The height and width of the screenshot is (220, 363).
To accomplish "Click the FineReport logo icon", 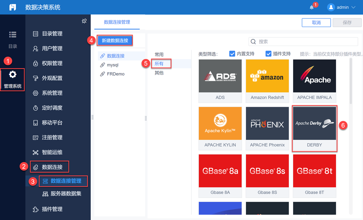I will (x=13, y=7).
